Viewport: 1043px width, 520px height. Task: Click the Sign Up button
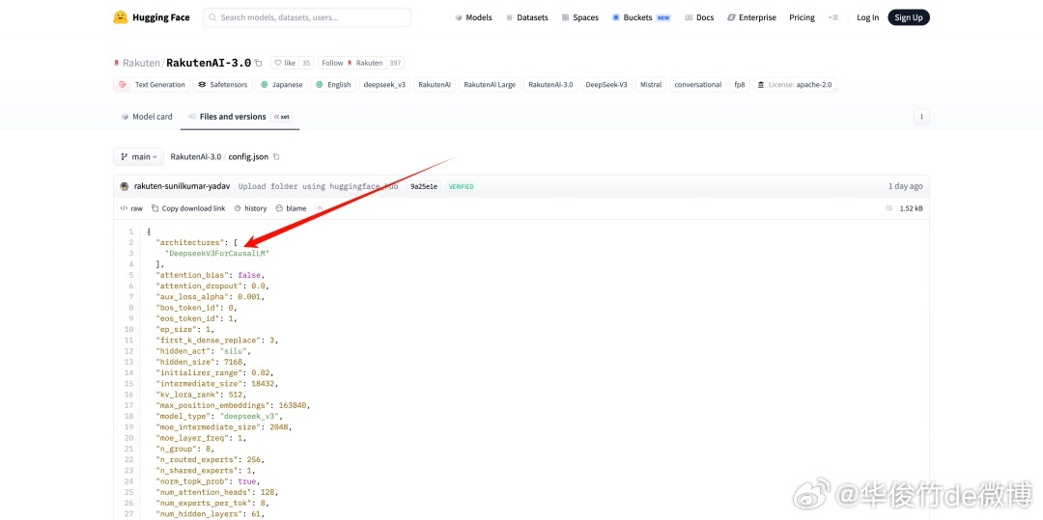click(909, 18)
